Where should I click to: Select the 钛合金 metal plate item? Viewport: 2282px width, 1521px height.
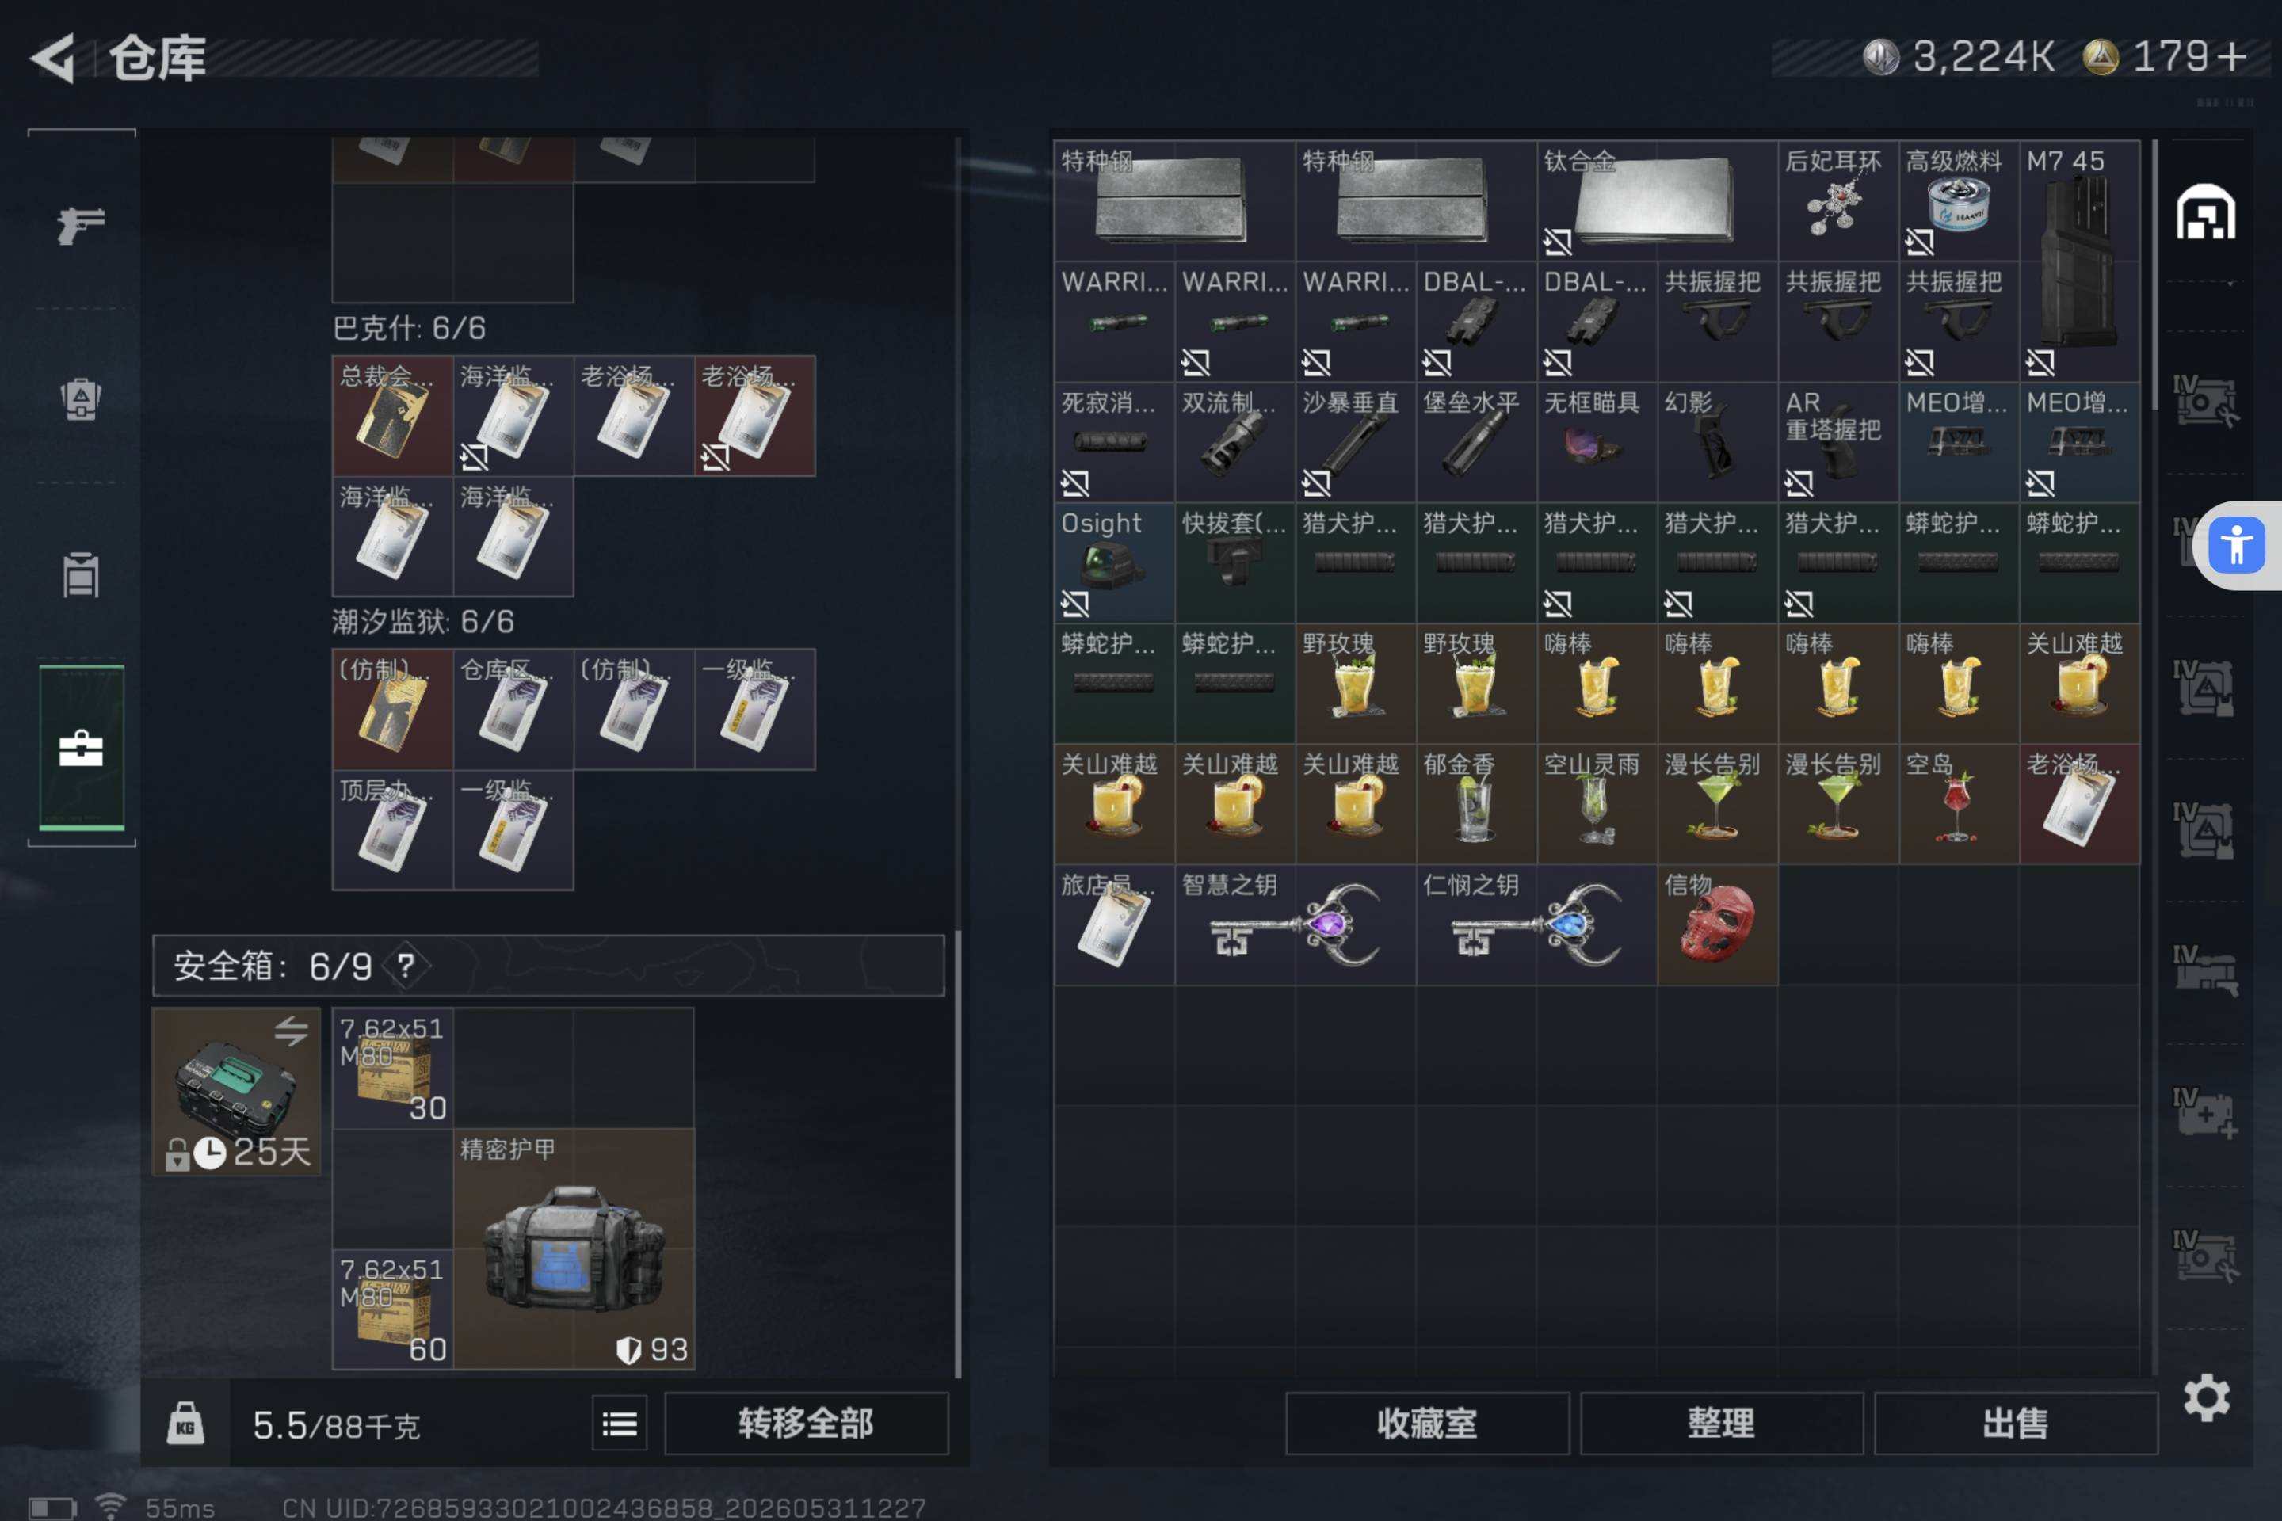click(1657, 200)
